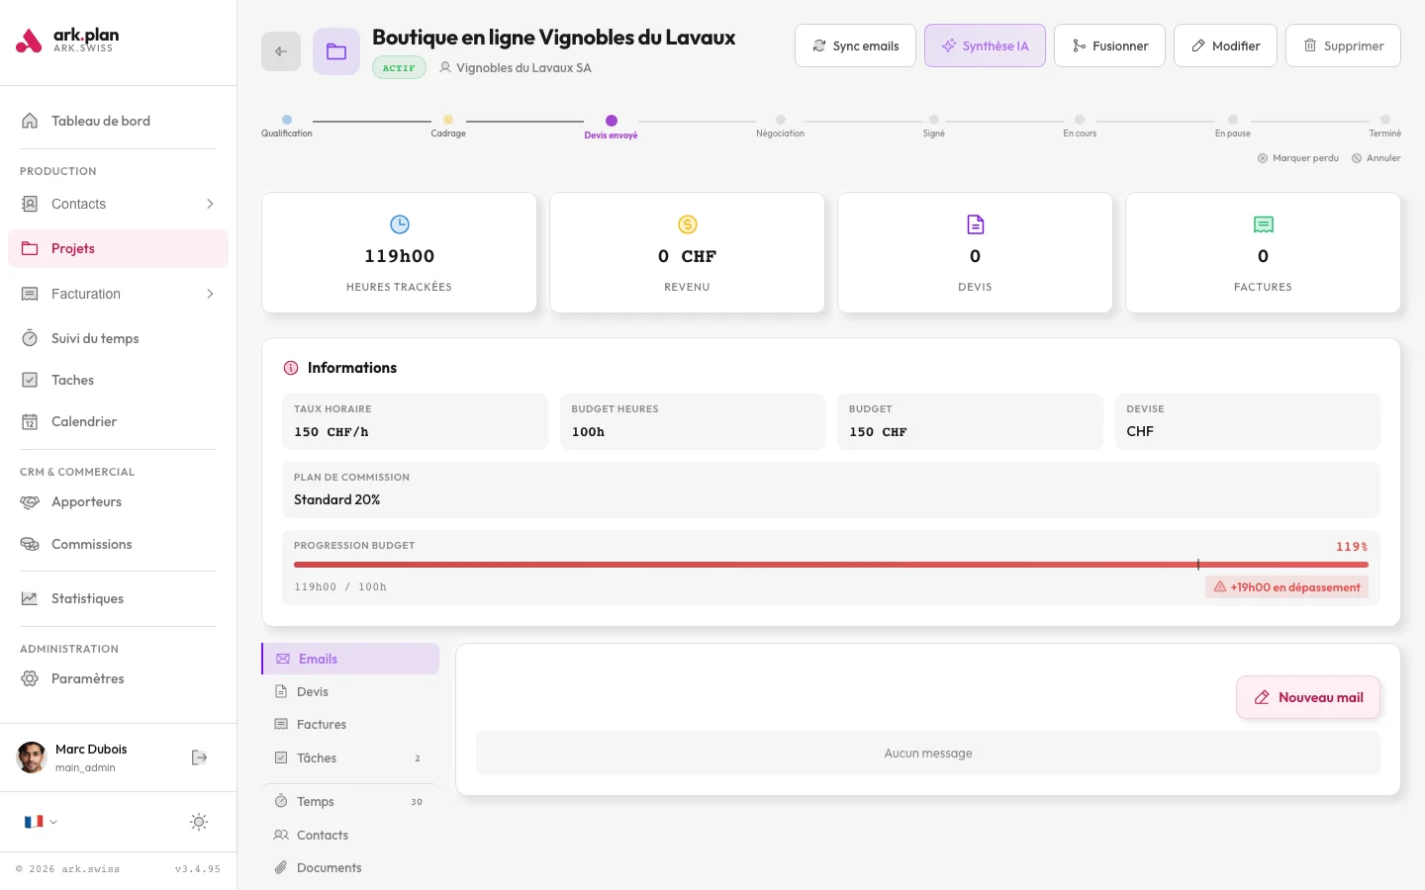Click Marquer perdu link
The width and height of the screenshot is (1425, 890).
pyautogui.click(x=1297, y=158)
